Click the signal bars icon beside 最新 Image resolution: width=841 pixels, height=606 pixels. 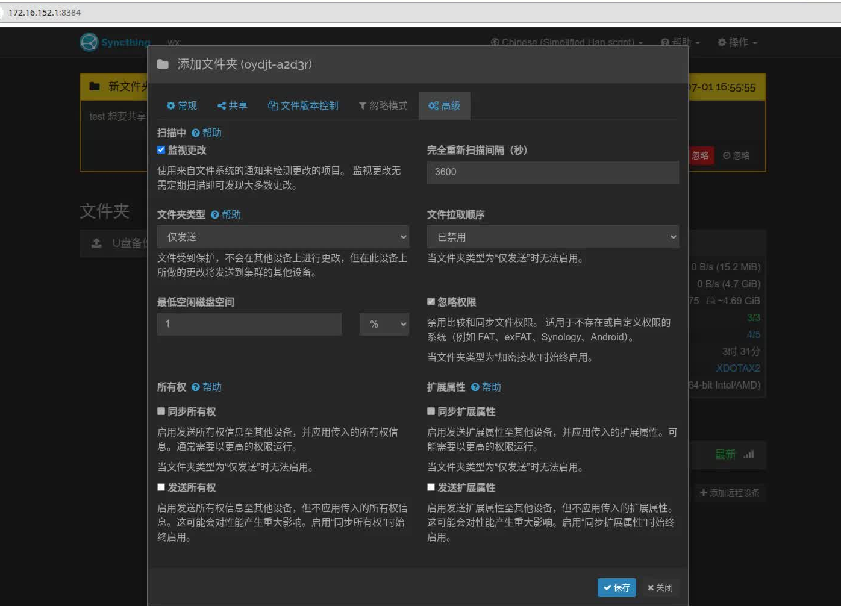tap(749, 454)
